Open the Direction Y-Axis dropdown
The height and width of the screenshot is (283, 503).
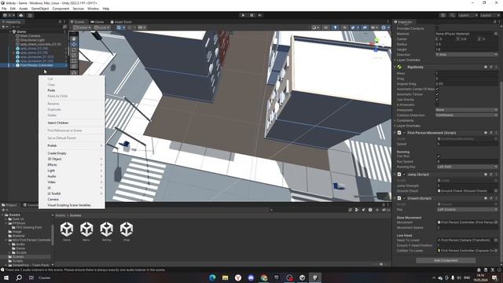pos(466,54)
